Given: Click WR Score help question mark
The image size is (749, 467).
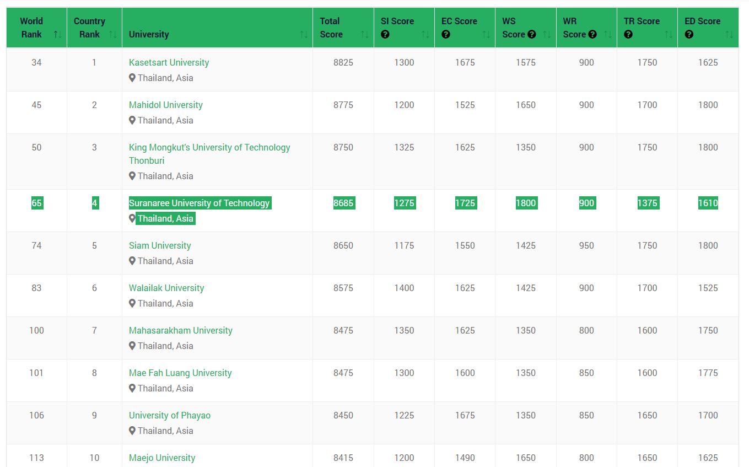Looking at the screenshot, I should (x=592, y=34).
